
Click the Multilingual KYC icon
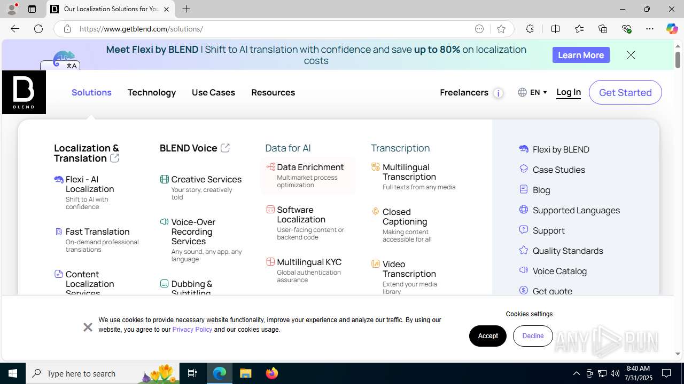(x=270, y=262)
